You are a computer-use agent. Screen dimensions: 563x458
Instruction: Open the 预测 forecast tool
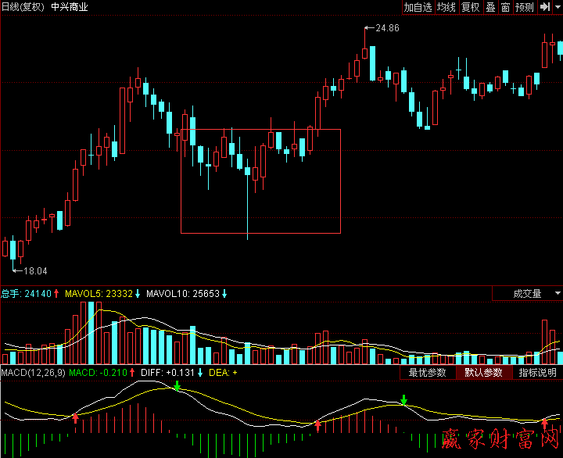point(525,7)
